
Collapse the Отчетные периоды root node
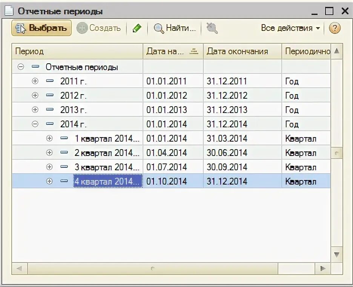click(21, 67)
